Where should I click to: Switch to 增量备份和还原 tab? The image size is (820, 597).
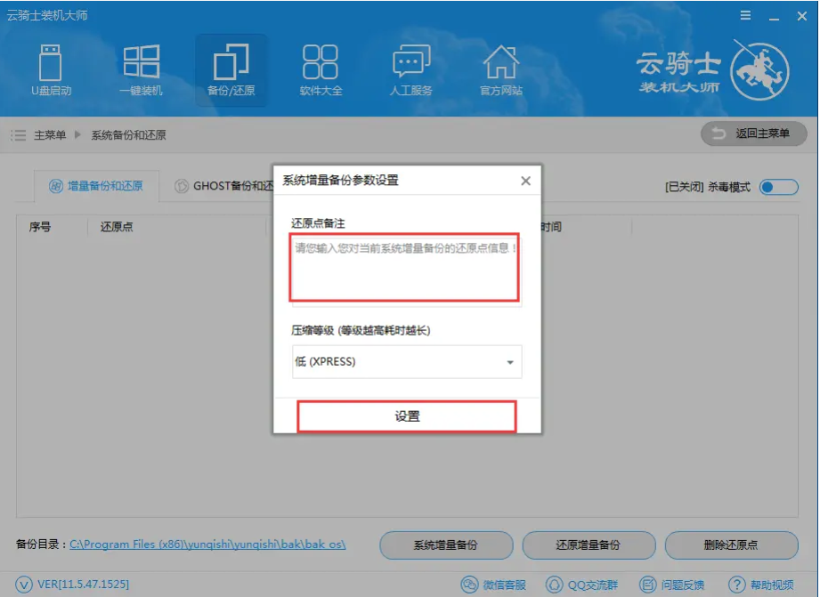point(96,186)
